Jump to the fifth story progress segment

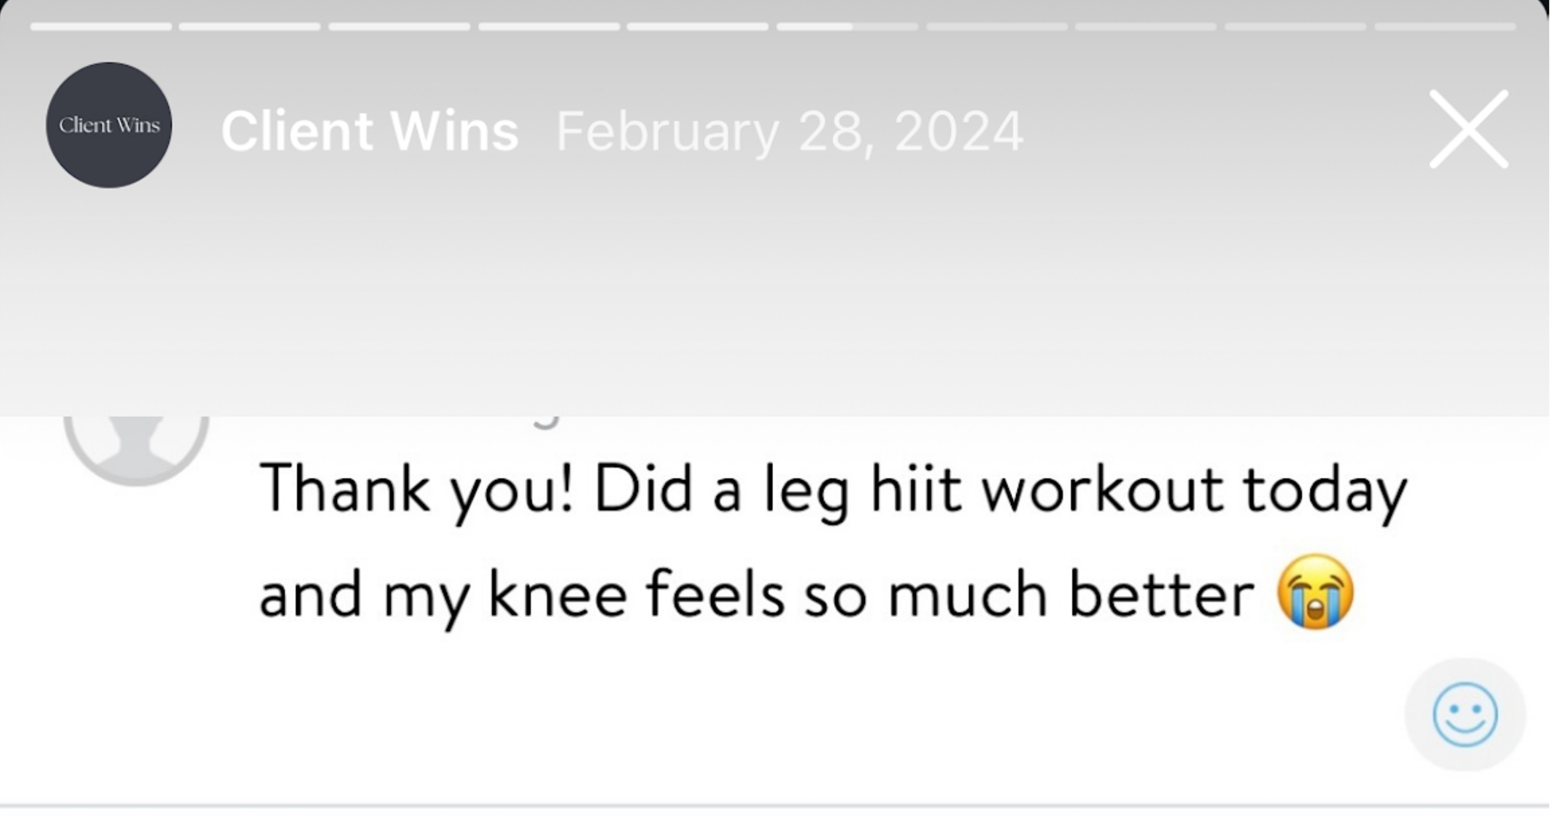click(x=698, y=26)
